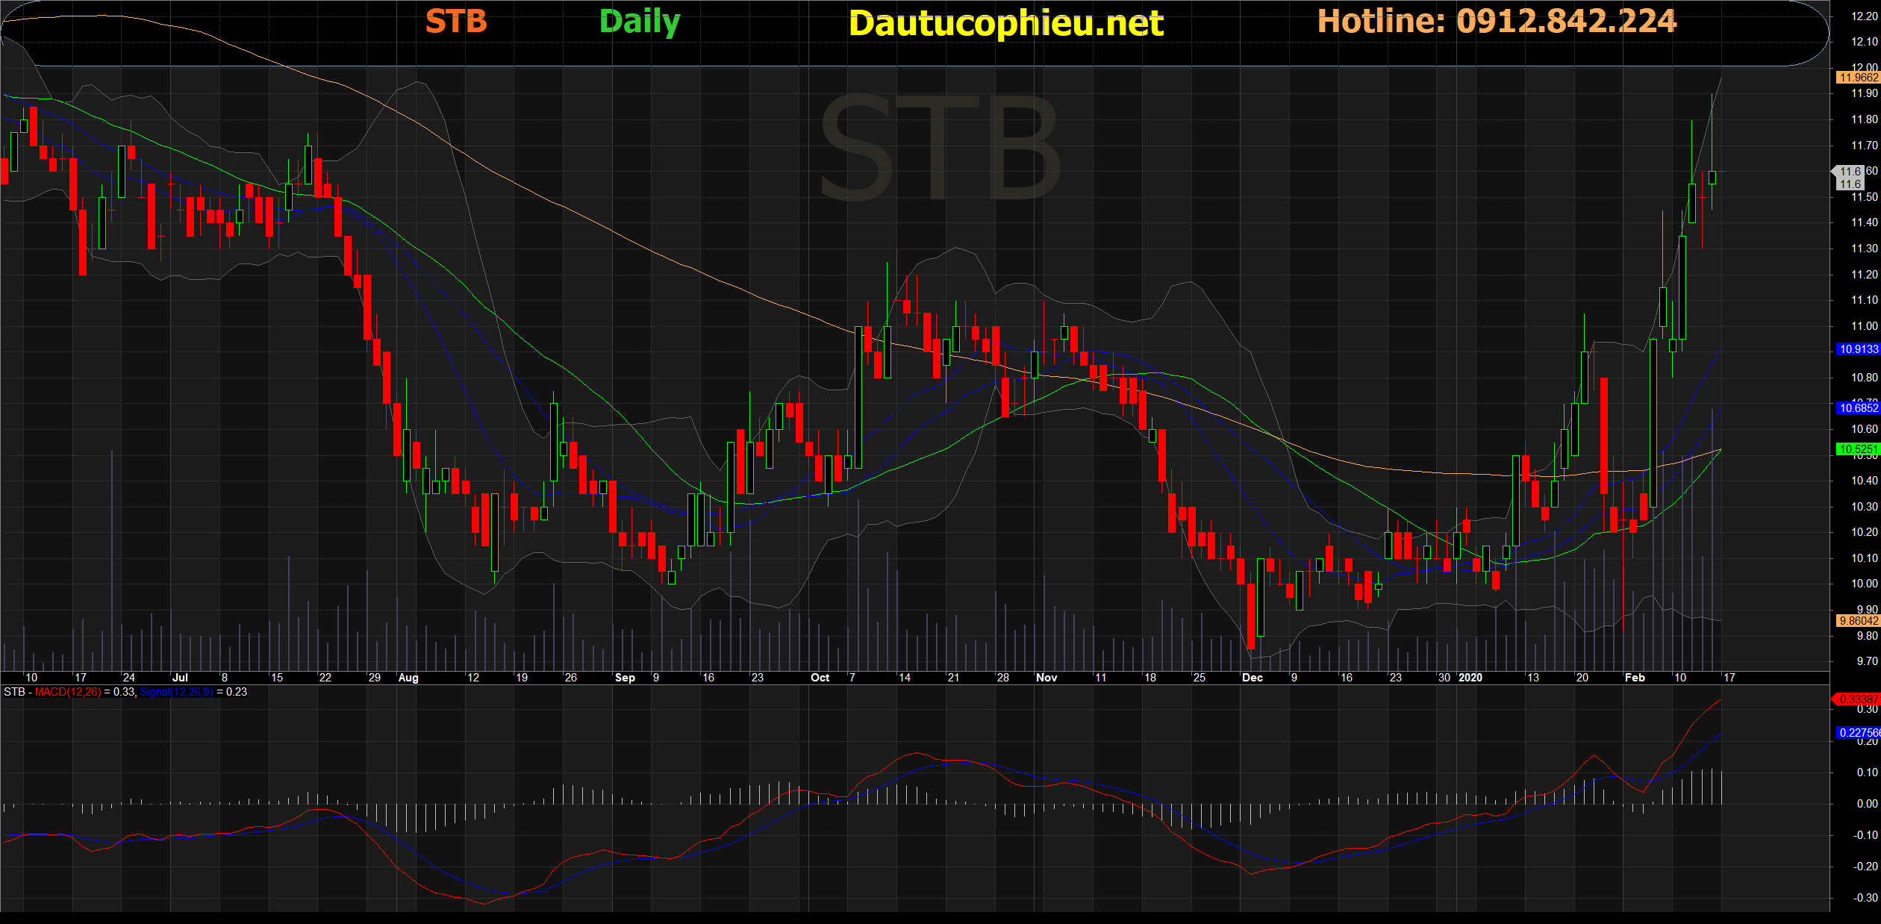Click the orange 9.86042 price tag

click(1858, 621)
